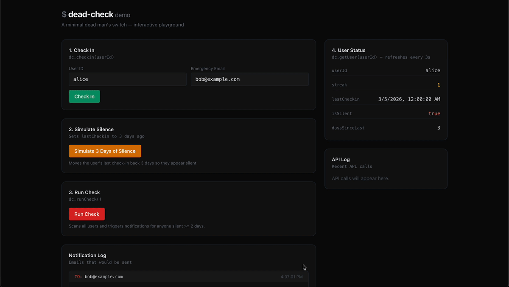509x287 pixels.
Task: Click the 'Emergency Email' field label
Action: (x=208, y=68)
